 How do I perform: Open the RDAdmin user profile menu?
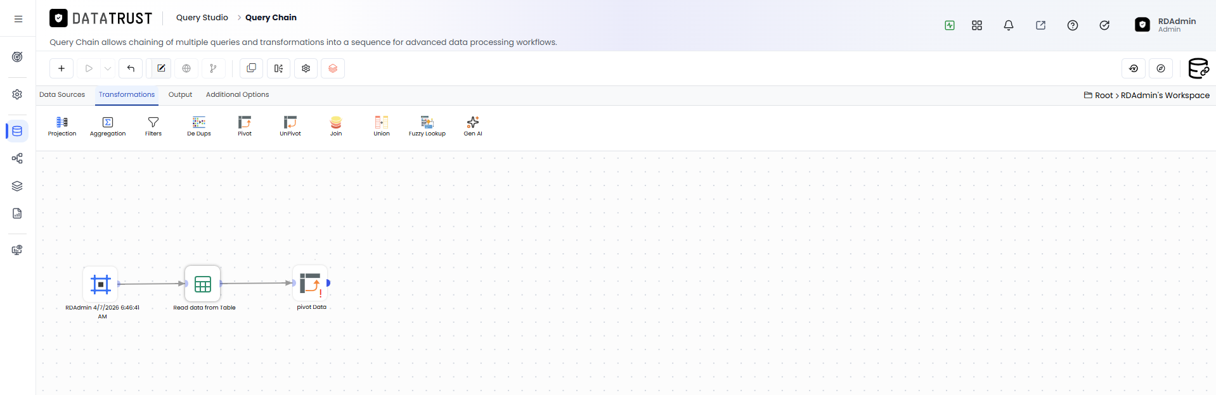click(x=1166, y=25)
